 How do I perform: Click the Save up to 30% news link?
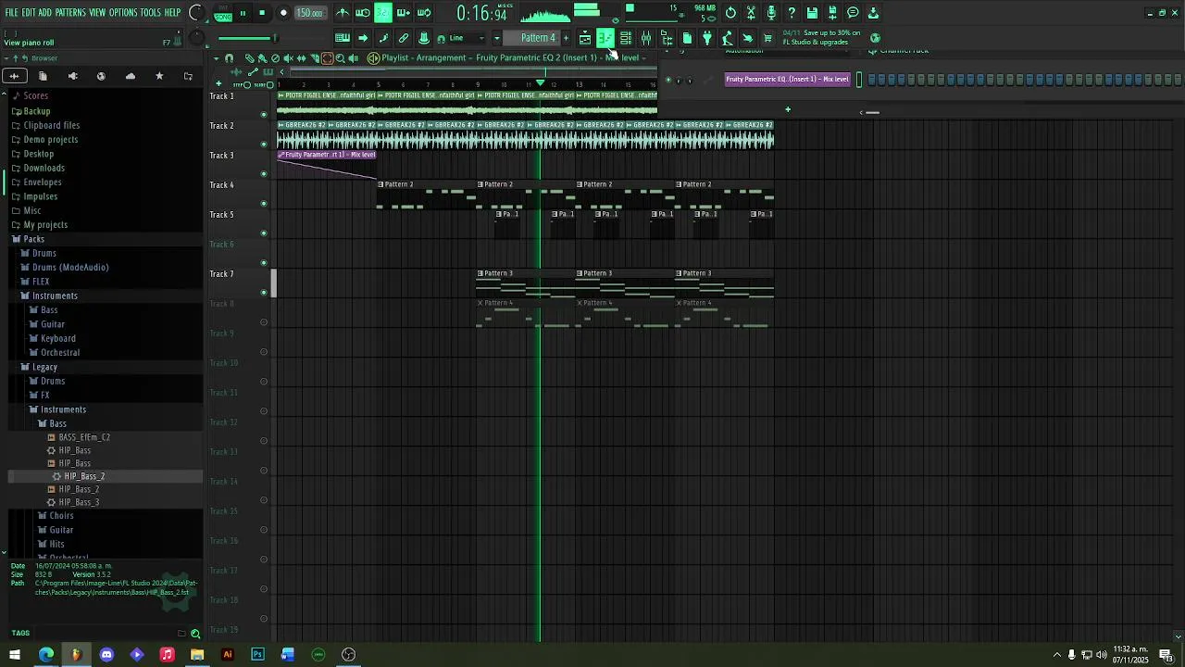point(822,37)
